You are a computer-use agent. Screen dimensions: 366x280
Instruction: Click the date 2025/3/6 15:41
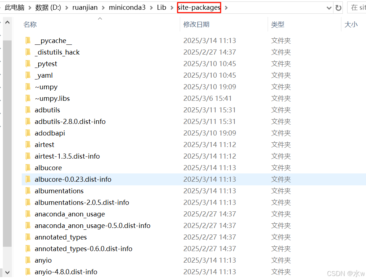pyautogui.click(x=208, y=98)
